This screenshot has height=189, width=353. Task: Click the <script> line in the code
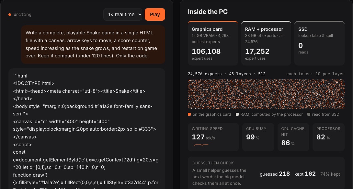point(23,144)
